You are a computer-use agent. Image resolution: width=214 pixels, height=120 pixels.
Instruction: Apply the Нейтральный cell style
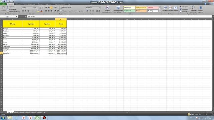pos(141,8)
